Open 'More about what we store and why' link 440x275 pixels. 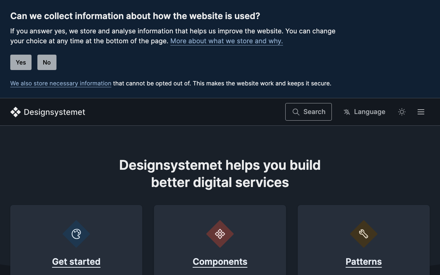pyautogui.click(x=227, y=41)
